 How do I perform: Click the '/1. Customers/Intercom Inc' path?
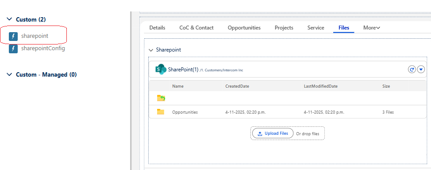click(x=221, y=70)
